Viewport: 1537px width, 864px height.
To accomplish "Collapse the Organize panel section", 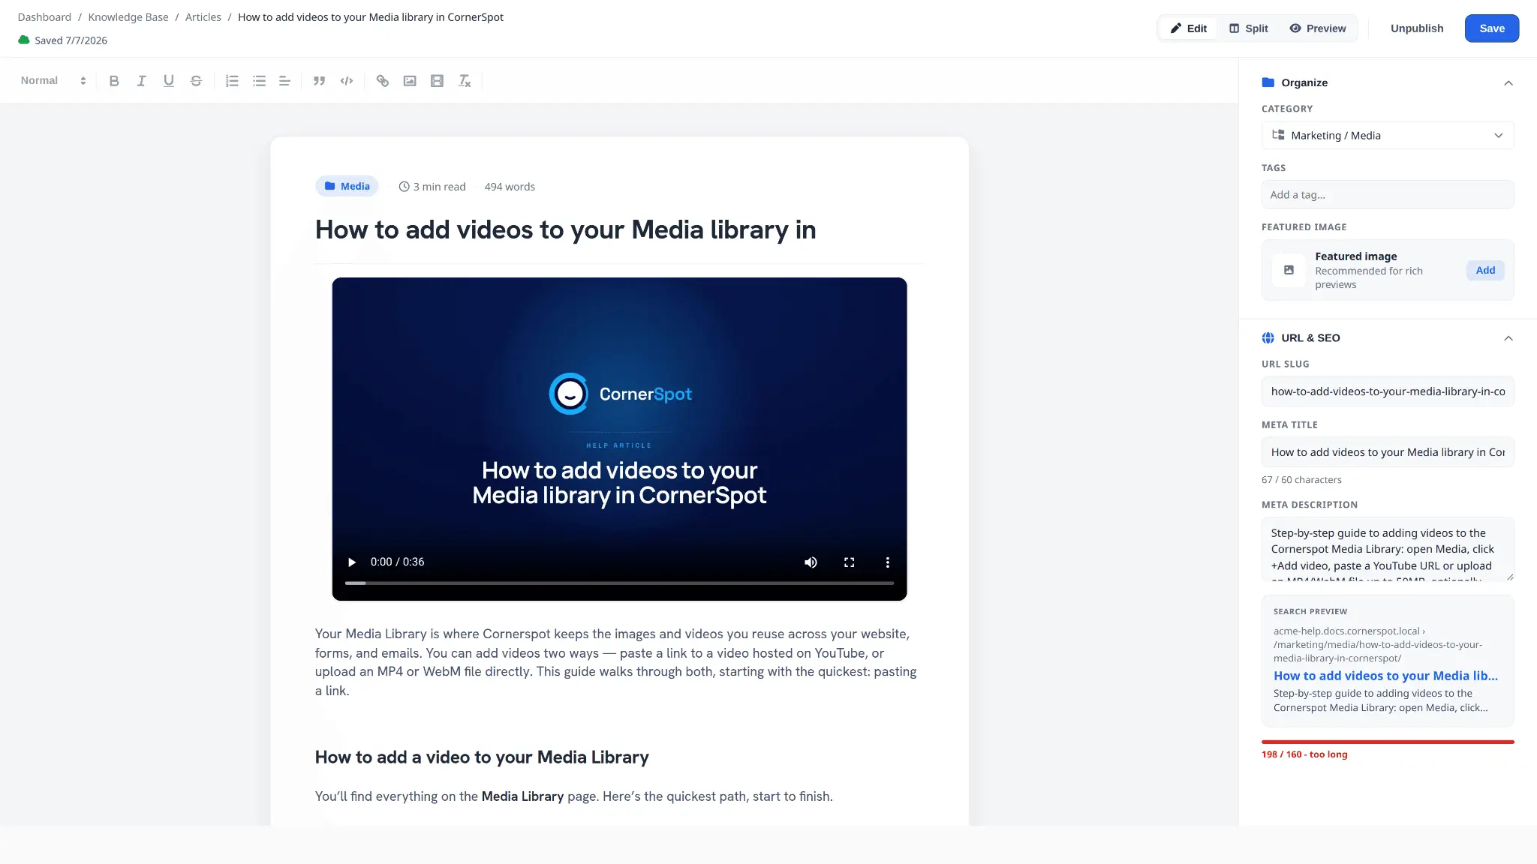I will (1508, 83).
